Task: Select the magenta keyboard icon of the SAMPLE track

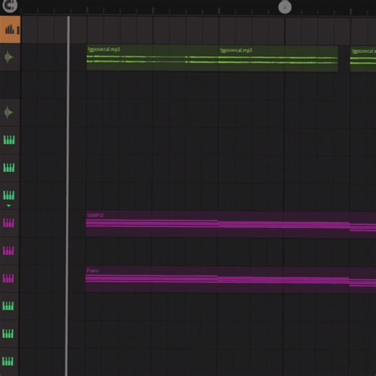Action: coord(9,223)
